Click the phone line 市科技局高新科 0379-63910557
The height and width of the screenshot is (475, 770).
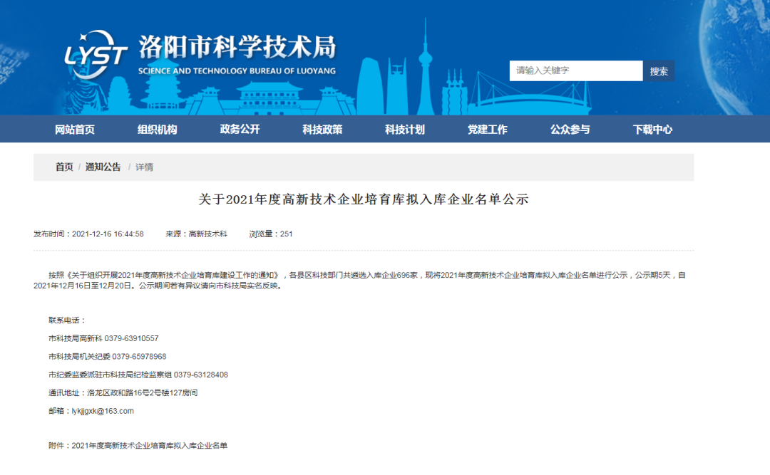tap(103, 338)
